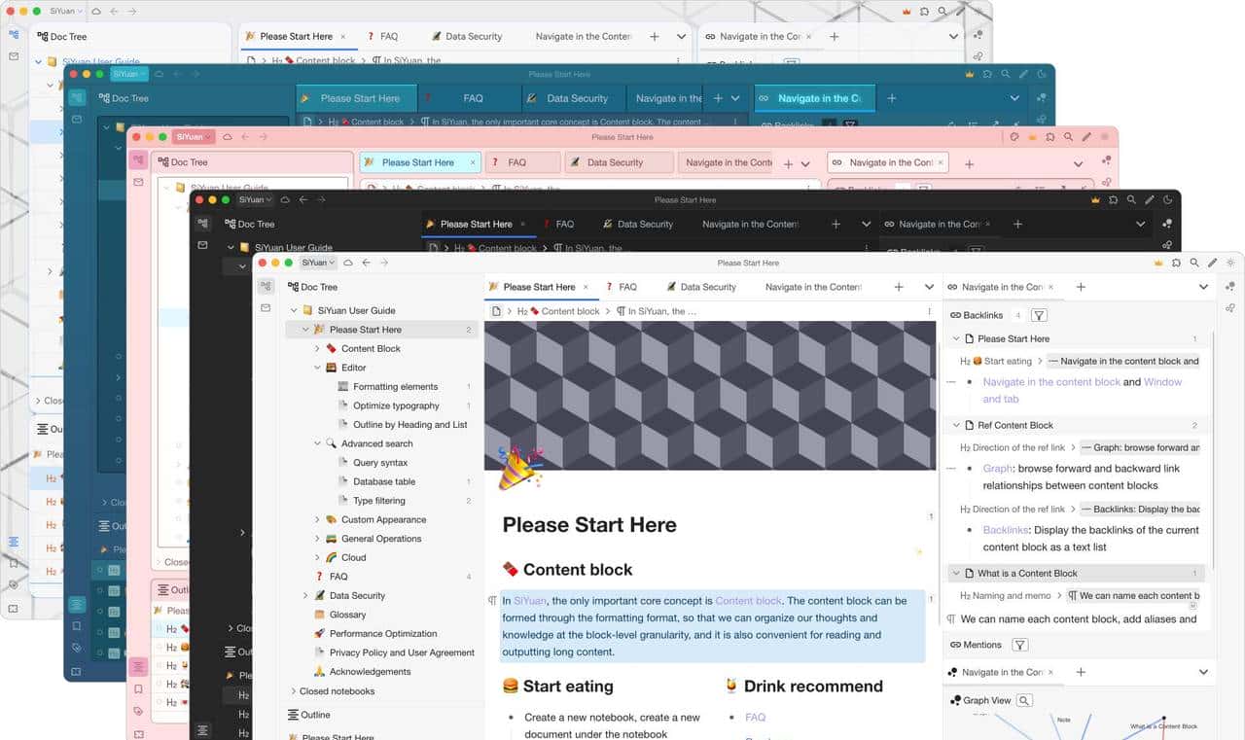Filter mentions with the funnel icon
Screen dimensions: 1245x740
pos(1019,645)
